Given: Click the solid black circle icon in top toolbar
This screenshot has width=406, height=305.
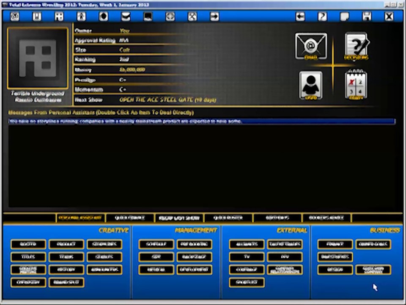Looking at the screenshot, I should pos(104,17).
